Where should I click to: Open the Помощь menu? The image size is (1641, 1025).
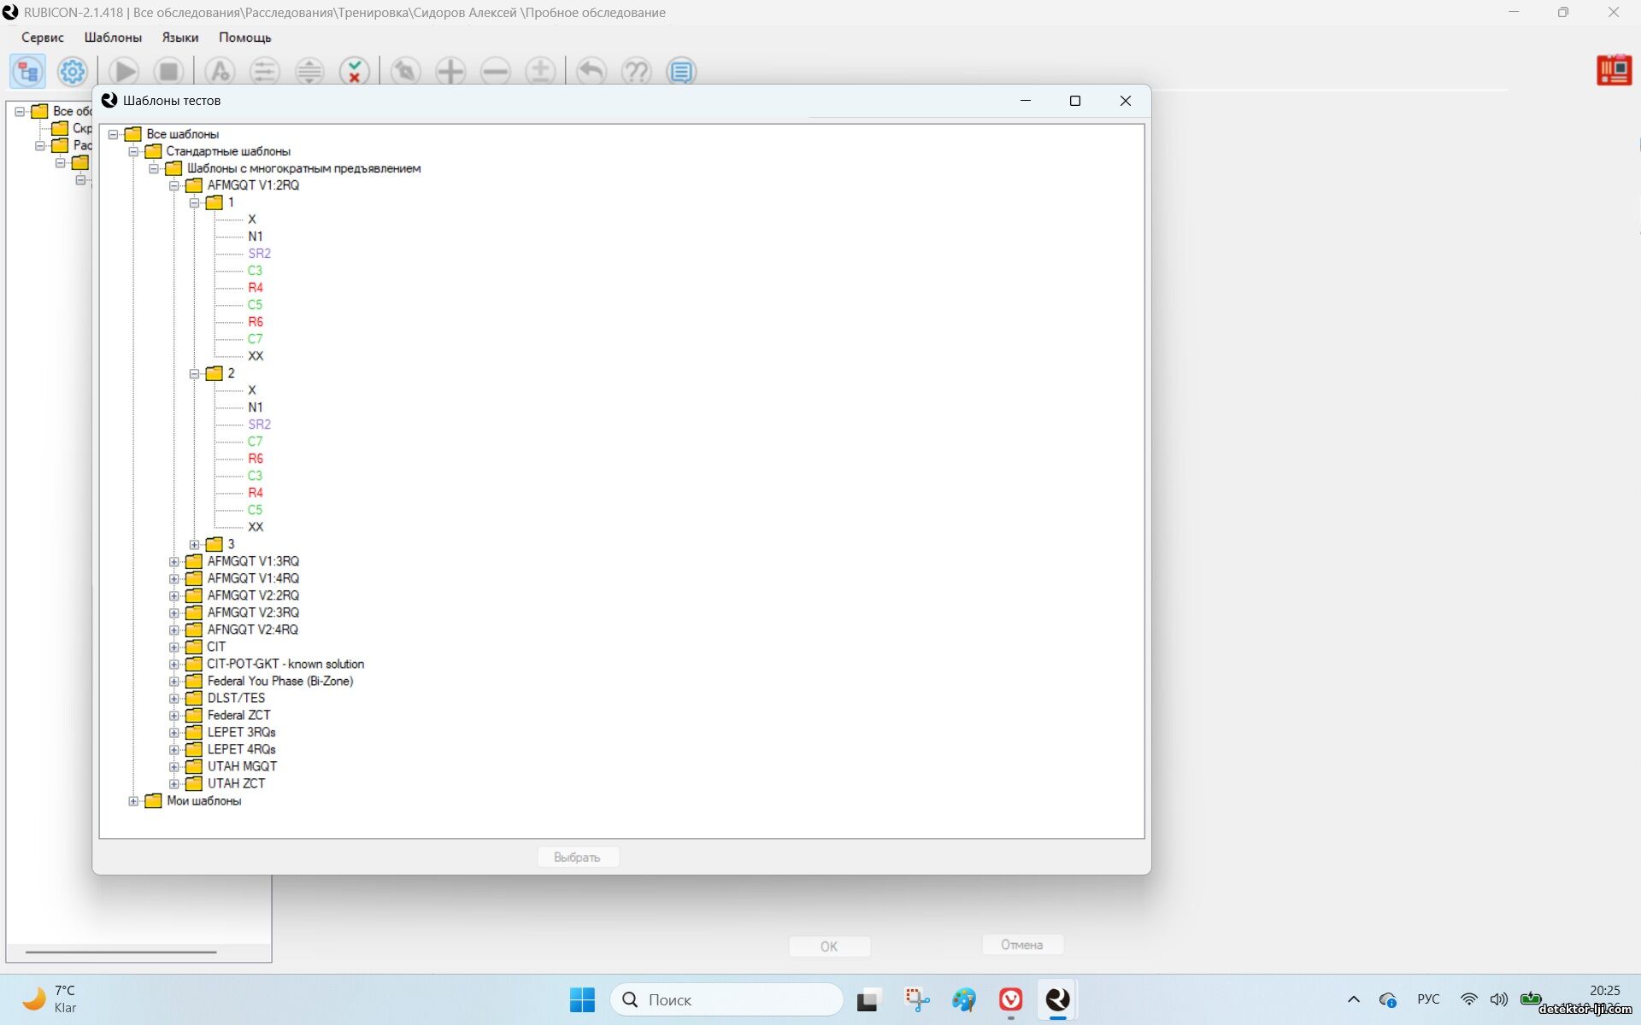[x=245, y=38]
